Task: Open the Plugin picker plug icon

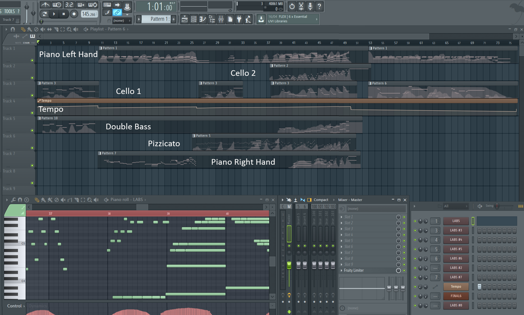Action: (239, 19)
